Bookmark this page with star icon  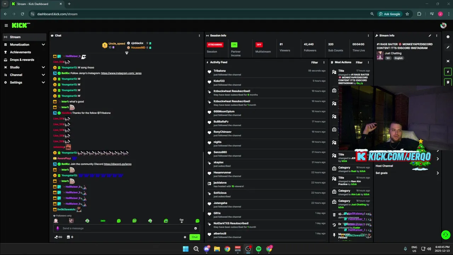[407, 14]
